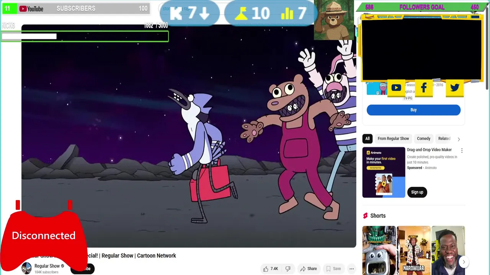Click the bear mascot image overlay
The width and height of the screenshot is (490, 275).
coord(334,20)
